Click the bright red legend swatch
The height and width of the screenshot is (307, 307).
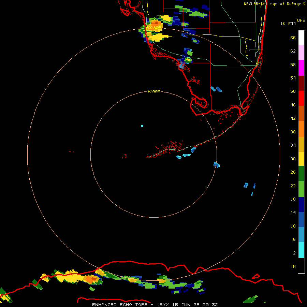point(301,98)
